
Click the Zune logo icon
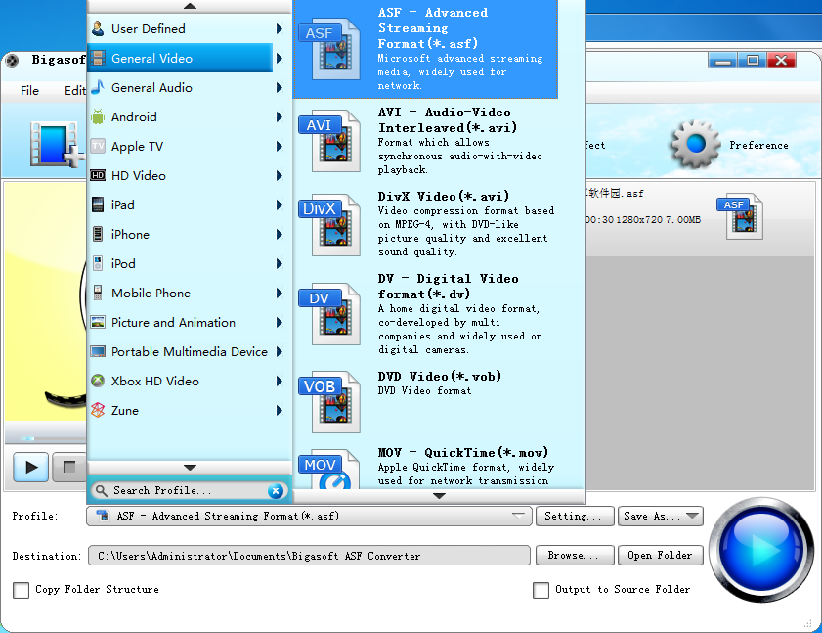coord(98,411)
